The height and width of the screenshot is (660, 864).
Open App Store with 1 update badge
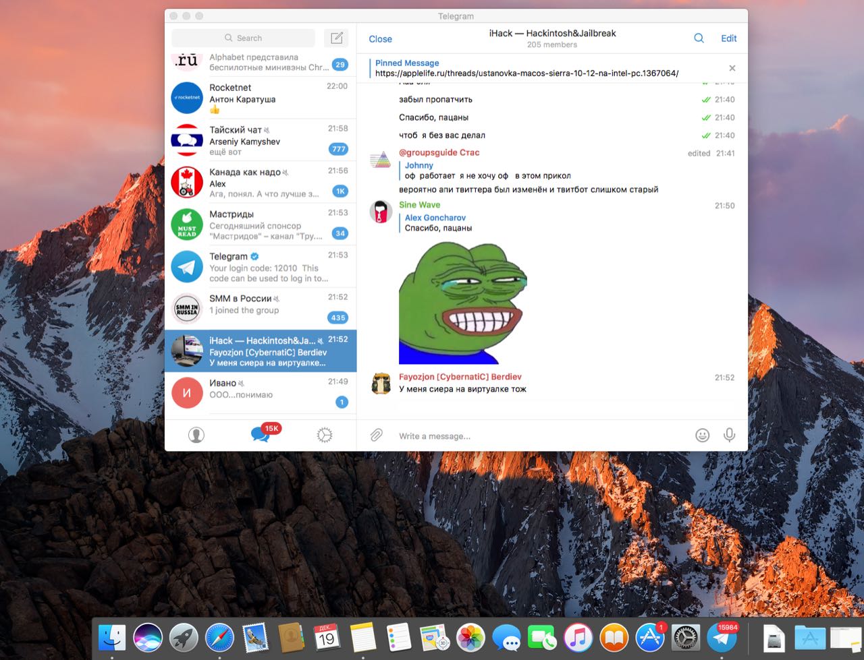click(650, 637)
